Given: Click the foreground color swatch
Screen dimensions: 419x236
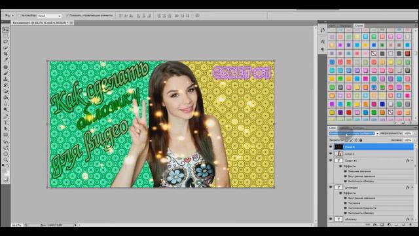Looking at the screenshot, I should pyautogui.click(x=5, y=170).
